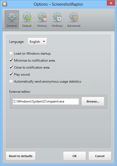Click the Cancel button
The width and height of the screenshot is (117, 166).
[x=100, y=156]
